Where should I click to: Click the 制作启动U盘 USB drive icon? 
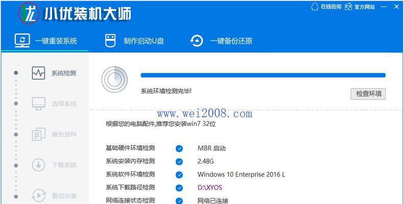[x=110, y=41]
